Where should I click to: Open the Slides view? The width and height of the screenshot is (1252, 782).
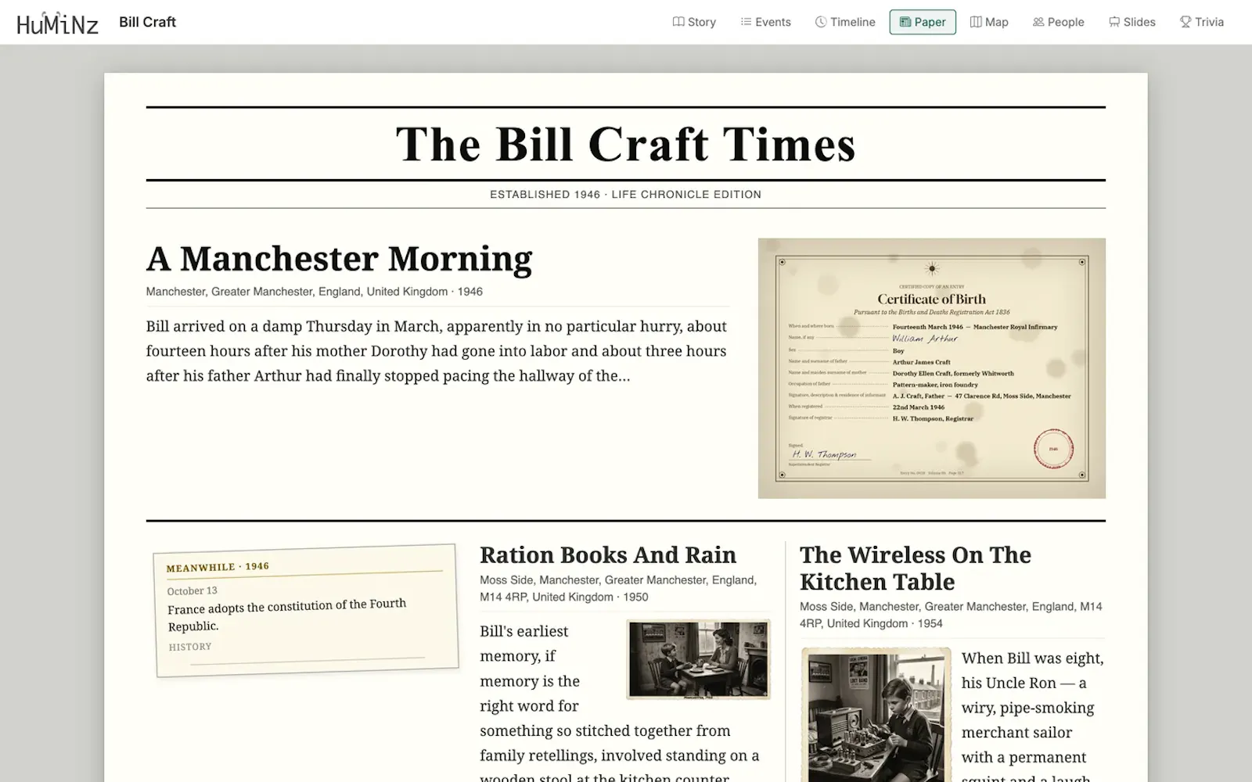click(x=1131, y=22)
